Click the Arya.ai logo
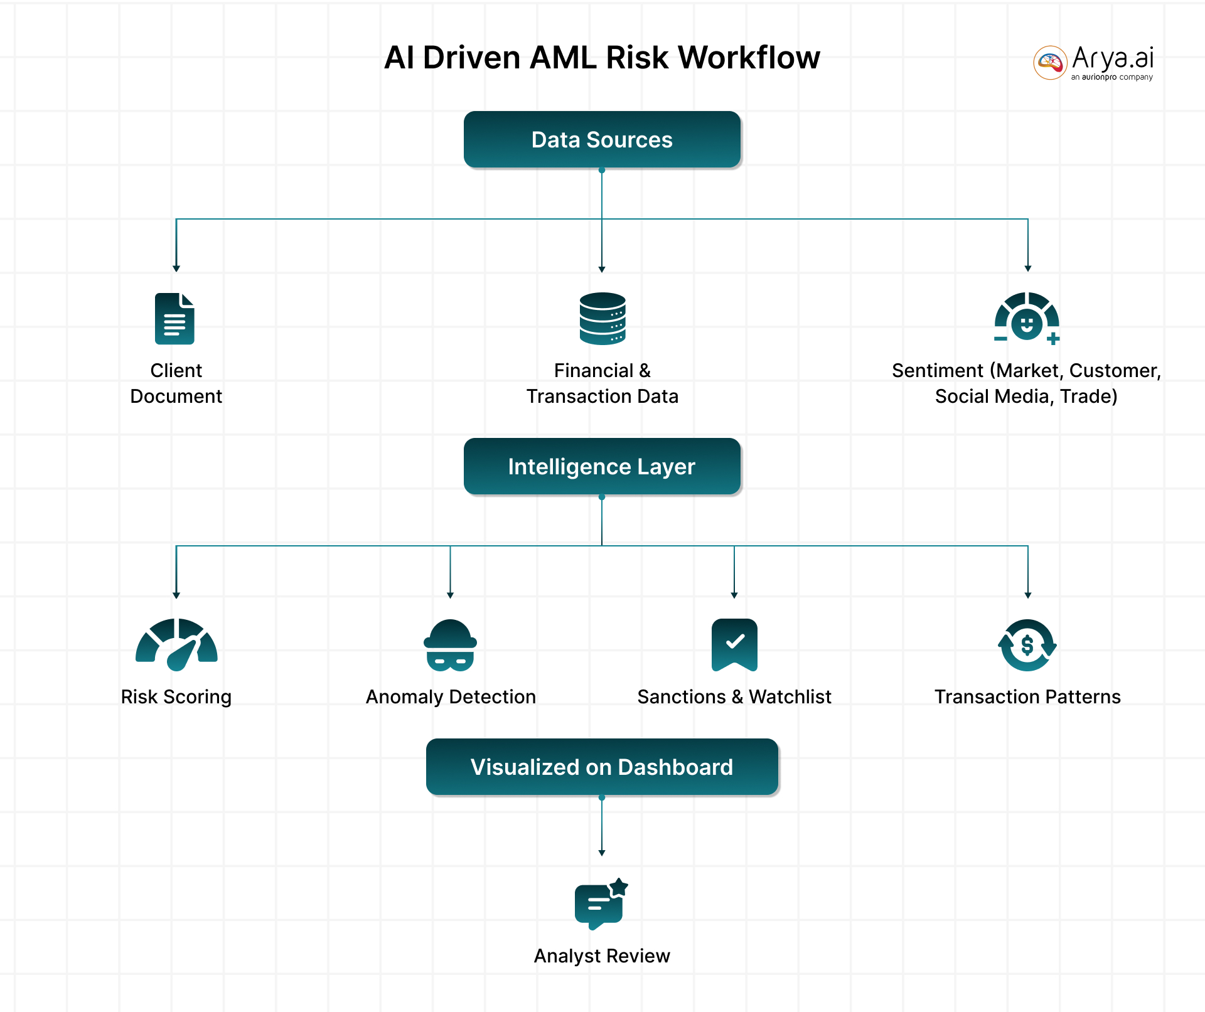The width and height of the screenshot is (1205, 1012). click(x=1093, y=63)
